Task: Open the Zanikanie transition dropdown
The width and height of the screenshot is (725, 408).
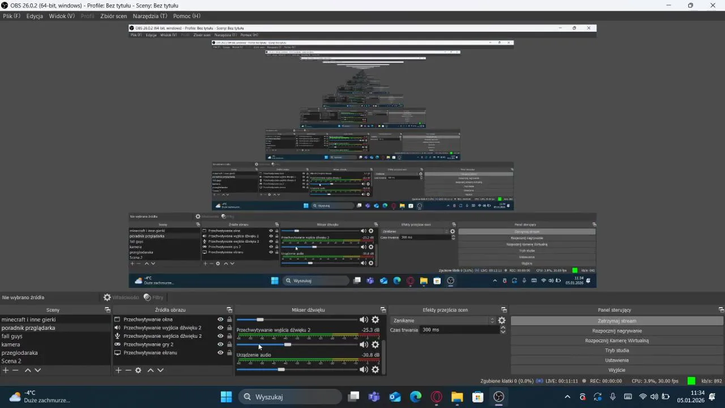Action: pos(443,321)
